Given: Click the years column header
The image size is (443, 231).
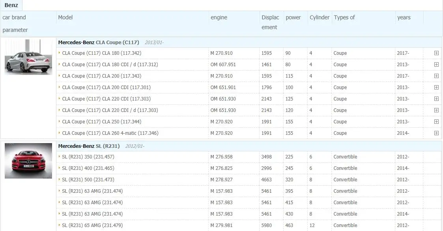Looking at the screenshot, I should 404,17.
